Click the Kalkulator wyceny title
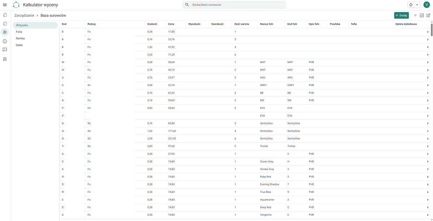This screenshot has width=433, height=221. tap(40, 5)
